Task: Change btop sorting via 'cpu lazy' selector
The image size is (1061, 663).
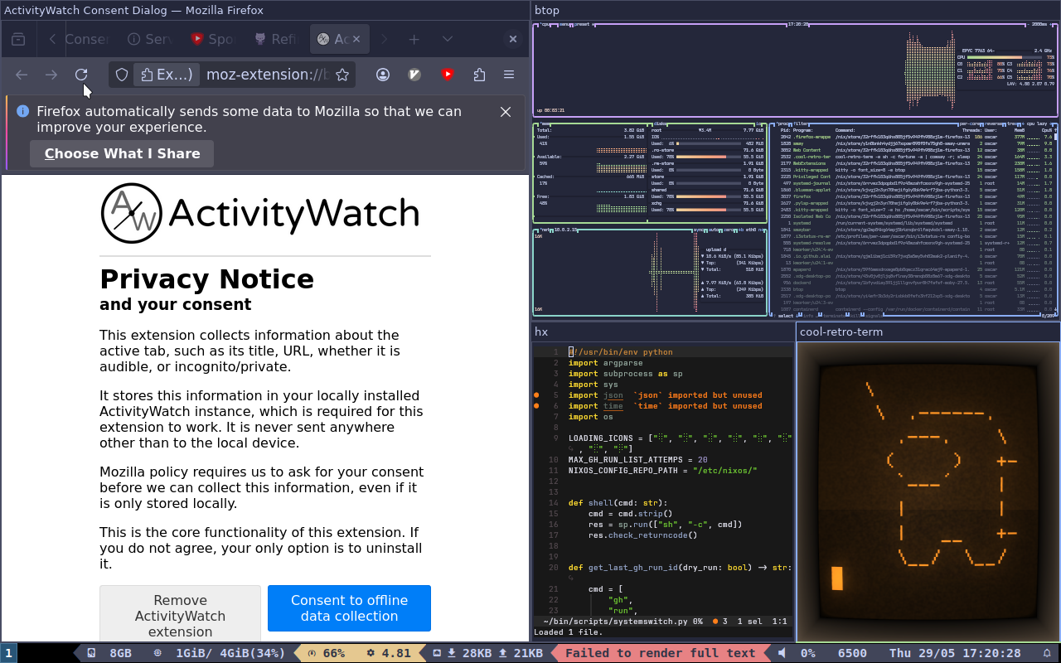Action: tap(1035, 123)
